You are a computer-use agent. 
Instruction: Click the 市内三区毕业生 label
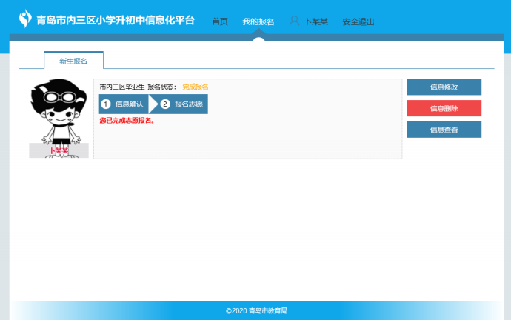(121, 87)
